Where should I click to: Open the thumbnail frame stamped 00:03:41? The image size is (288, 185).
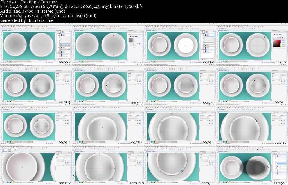coord(180,124)
